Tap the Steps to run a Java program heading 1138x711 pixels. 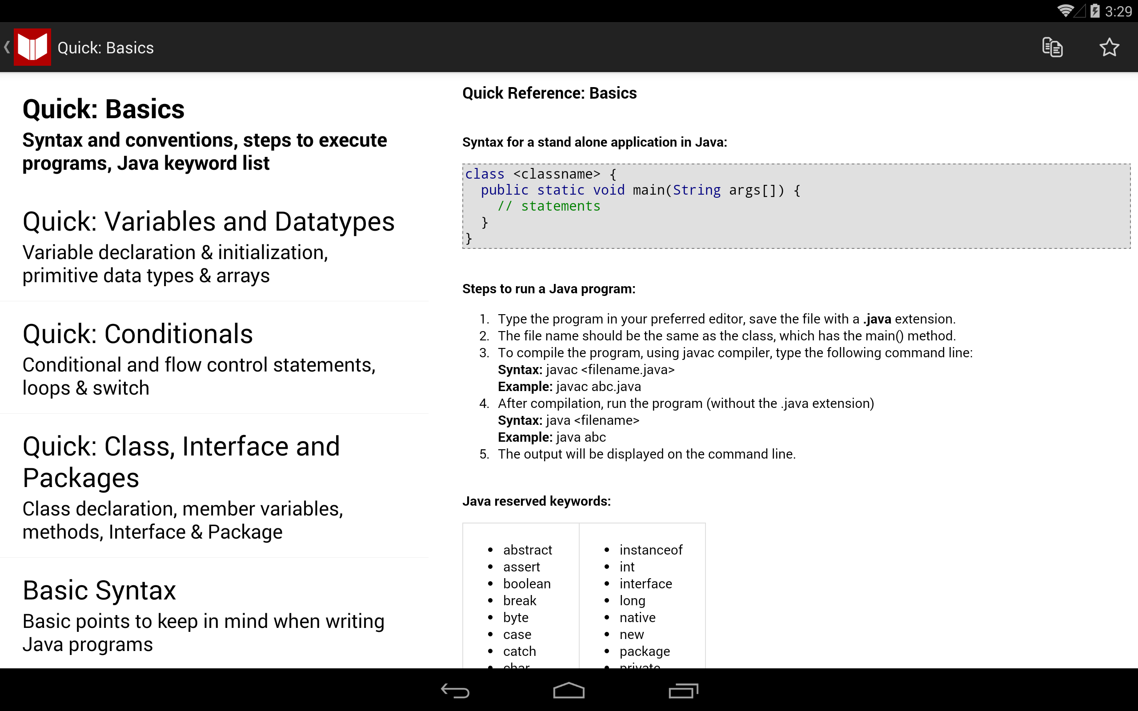coord(549,289)
